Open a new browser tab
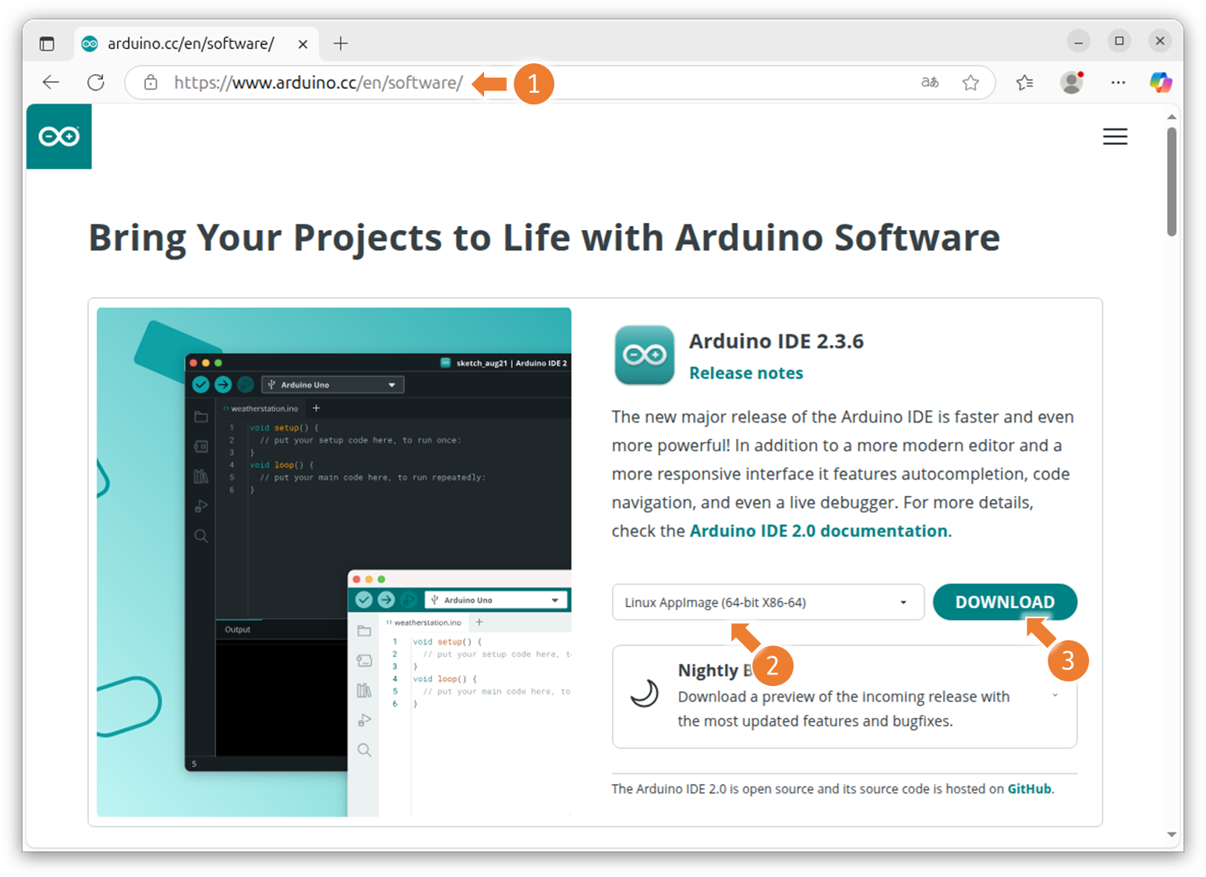1206x877 pixels. point(341,44)
